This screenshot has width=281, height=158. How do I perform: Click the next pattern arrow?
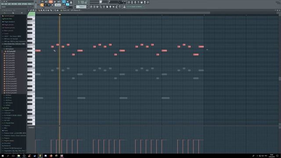coord(87,7)
